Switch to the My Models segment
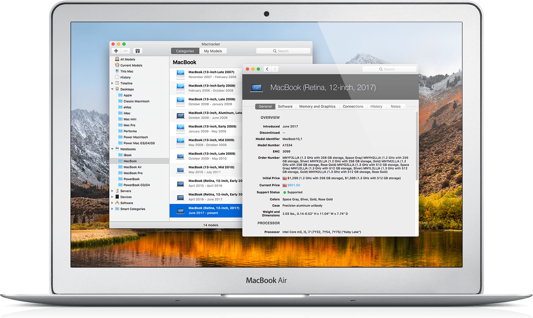This screenshot has height=318, width=533. (213, 51)
